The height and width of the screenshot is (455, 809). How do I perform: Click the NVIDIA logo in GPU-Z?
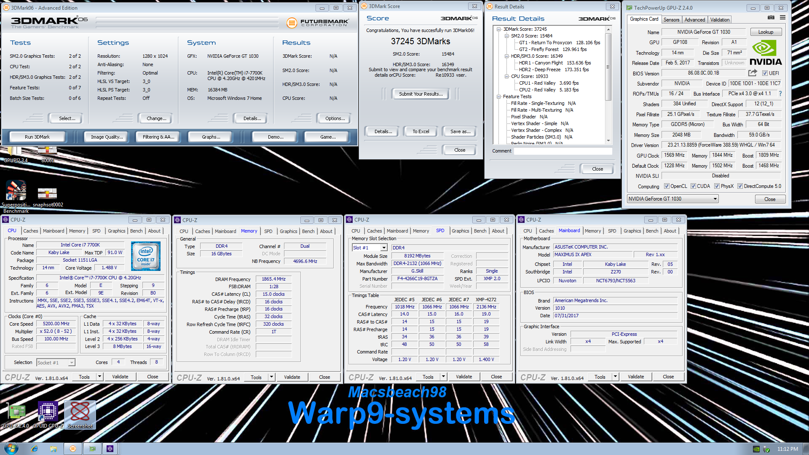[766, 53]
